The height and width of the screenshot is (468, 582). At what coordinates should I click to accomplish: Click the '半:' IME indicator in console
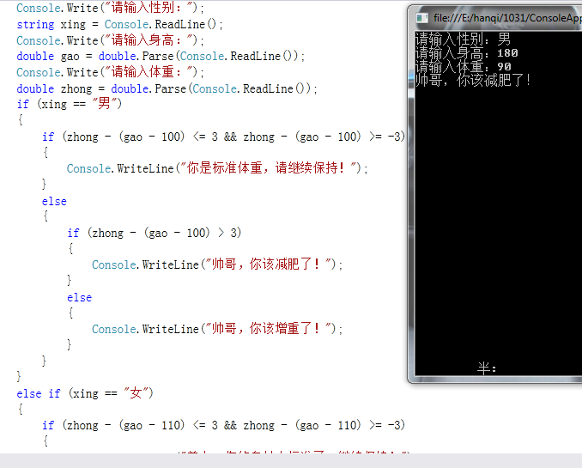click(487, 368)
